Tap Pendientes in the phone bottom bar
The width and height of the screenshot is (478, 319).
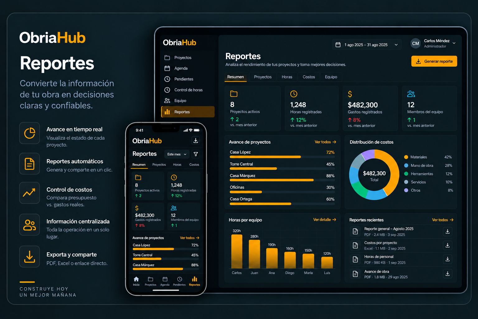[x=179, y=281]
